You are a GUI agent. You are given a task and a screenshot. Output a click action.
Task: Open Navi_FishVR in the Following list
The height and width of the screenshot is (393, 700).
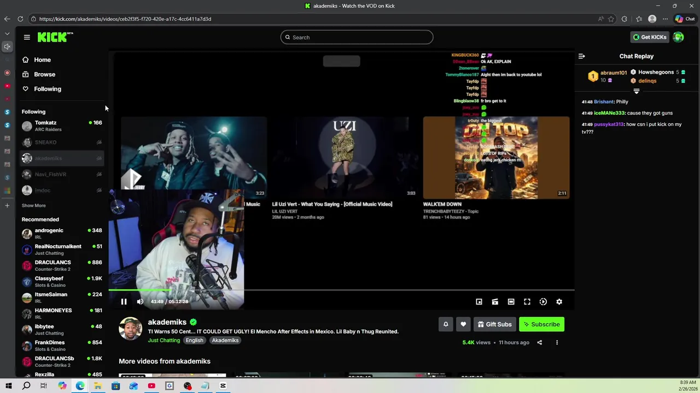[x=62, y=174]
